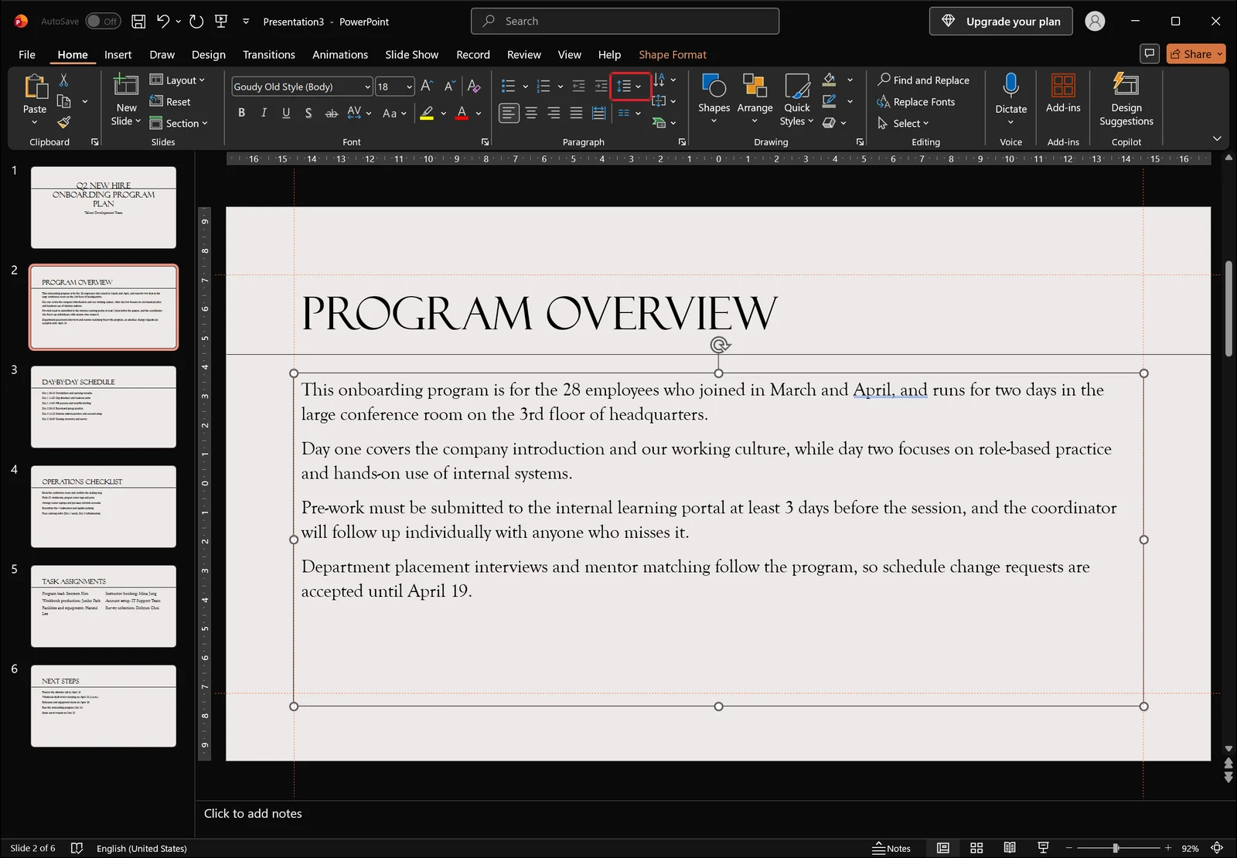This screenshot has height=858, width=1237.
Task: Switch to Reading View
Action: pos(1010,848)
